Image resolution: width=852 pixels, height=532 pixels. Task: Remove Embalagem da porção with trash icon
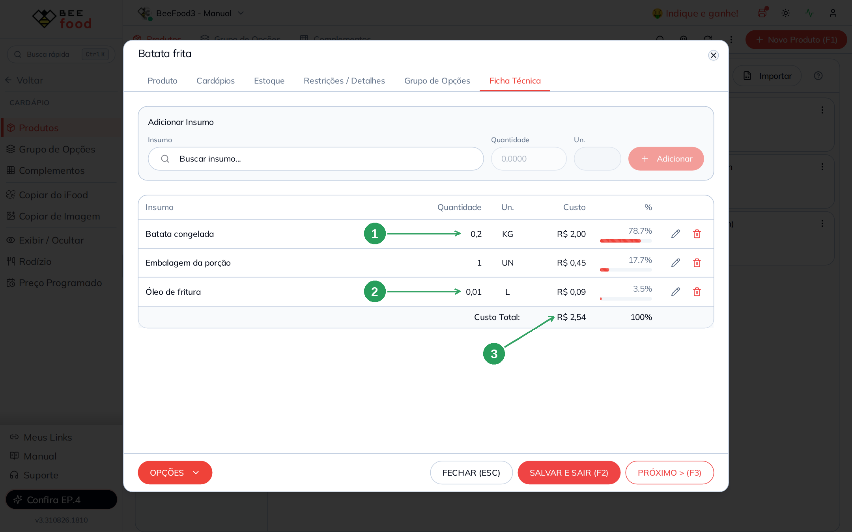click(697, 262)
